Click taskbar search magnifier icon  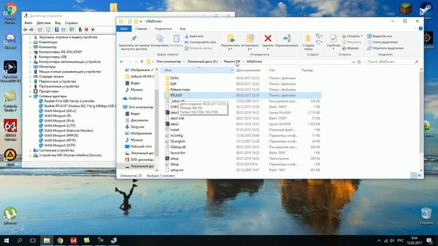click(20, 241)
